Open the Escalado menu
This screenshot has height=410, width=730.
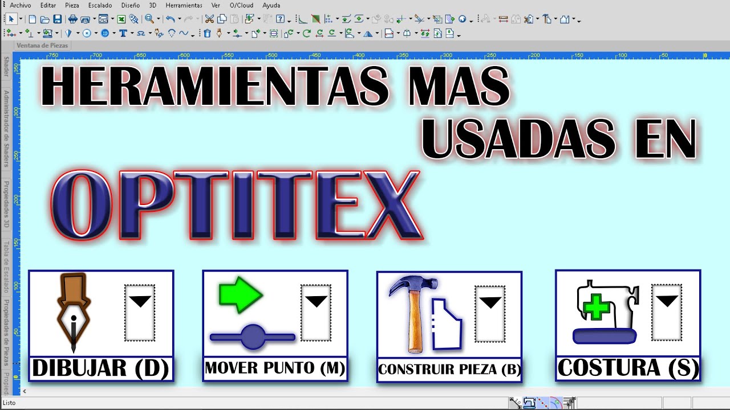click(100, 5)
